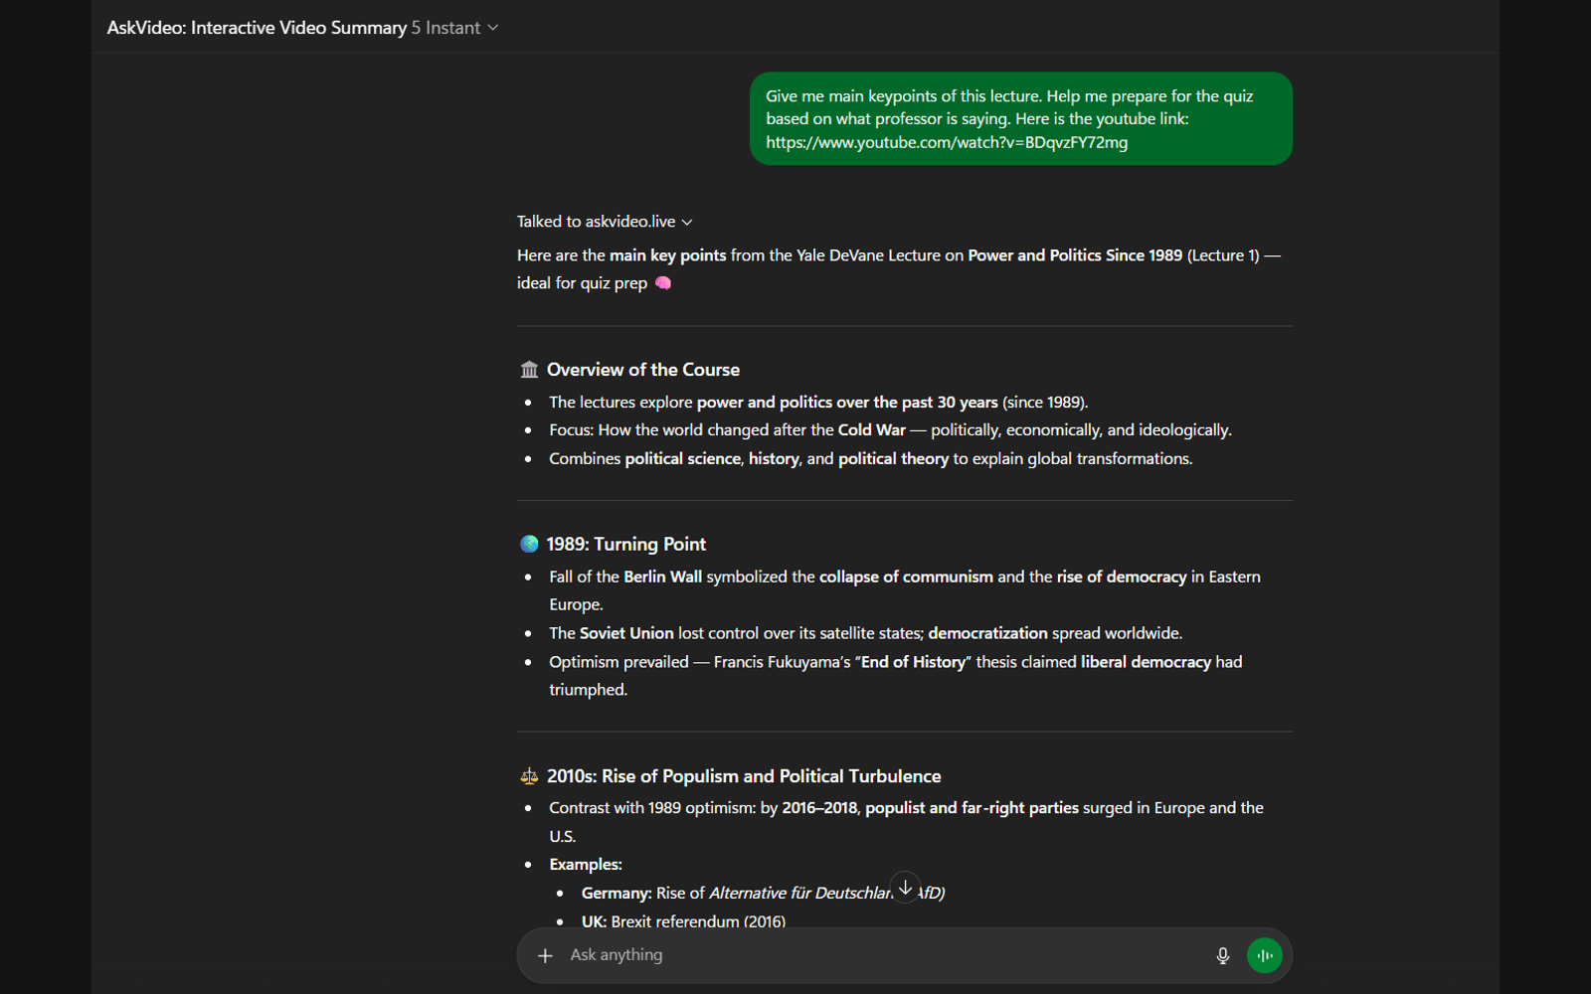This screenshot has height=994, width=1591.
Task: Click the building icon beside Overview of the Course
Action: pos(529,369)
